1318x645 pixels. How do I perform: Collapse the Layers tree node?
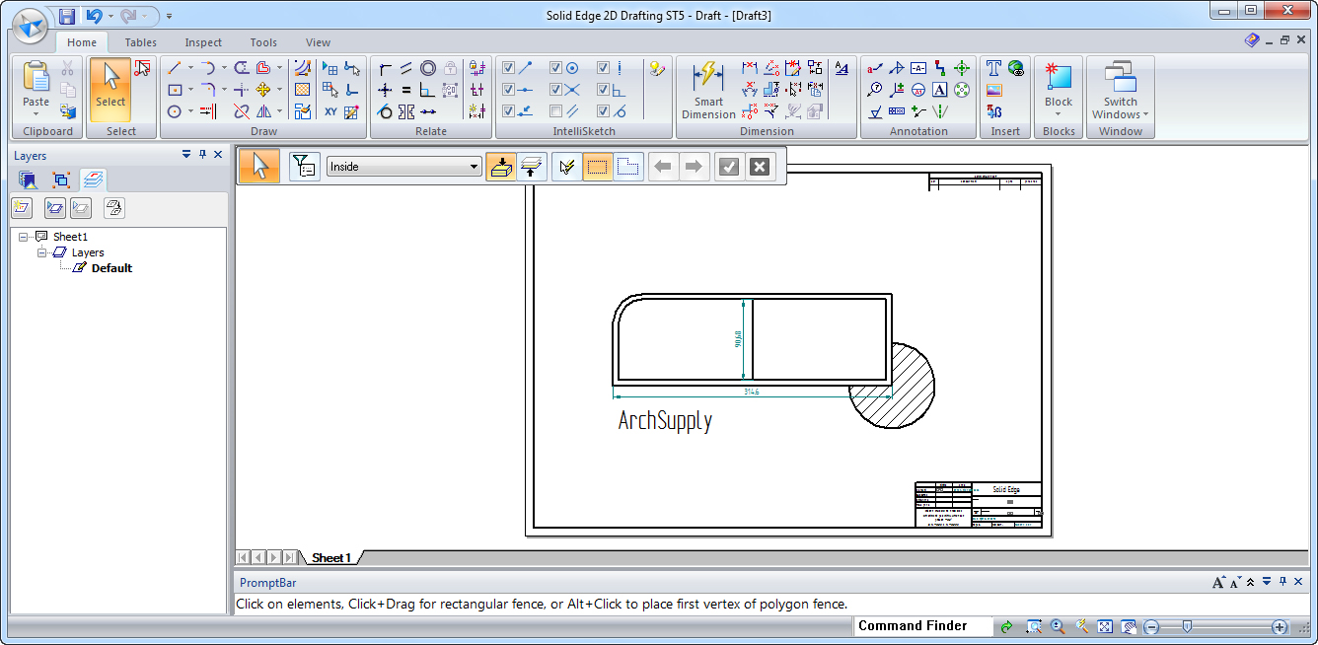pyautogui.click(x=42, y=252)
